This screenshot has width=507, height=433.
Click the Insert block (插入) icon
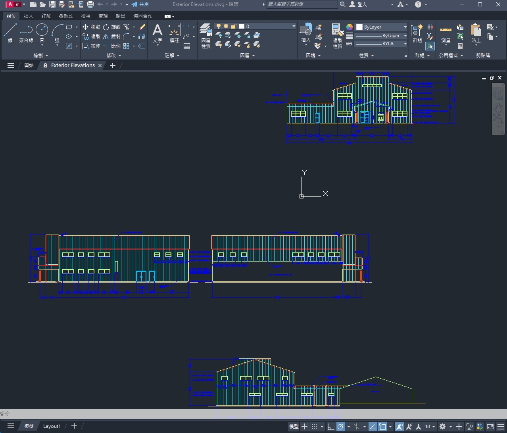pos(305,34)
